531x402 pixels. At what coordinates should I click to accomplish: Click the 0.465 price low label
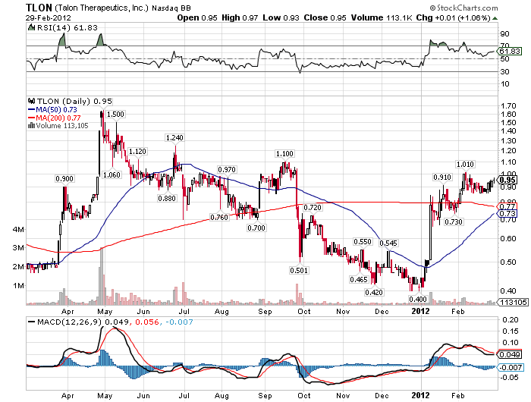click(359, 279)
